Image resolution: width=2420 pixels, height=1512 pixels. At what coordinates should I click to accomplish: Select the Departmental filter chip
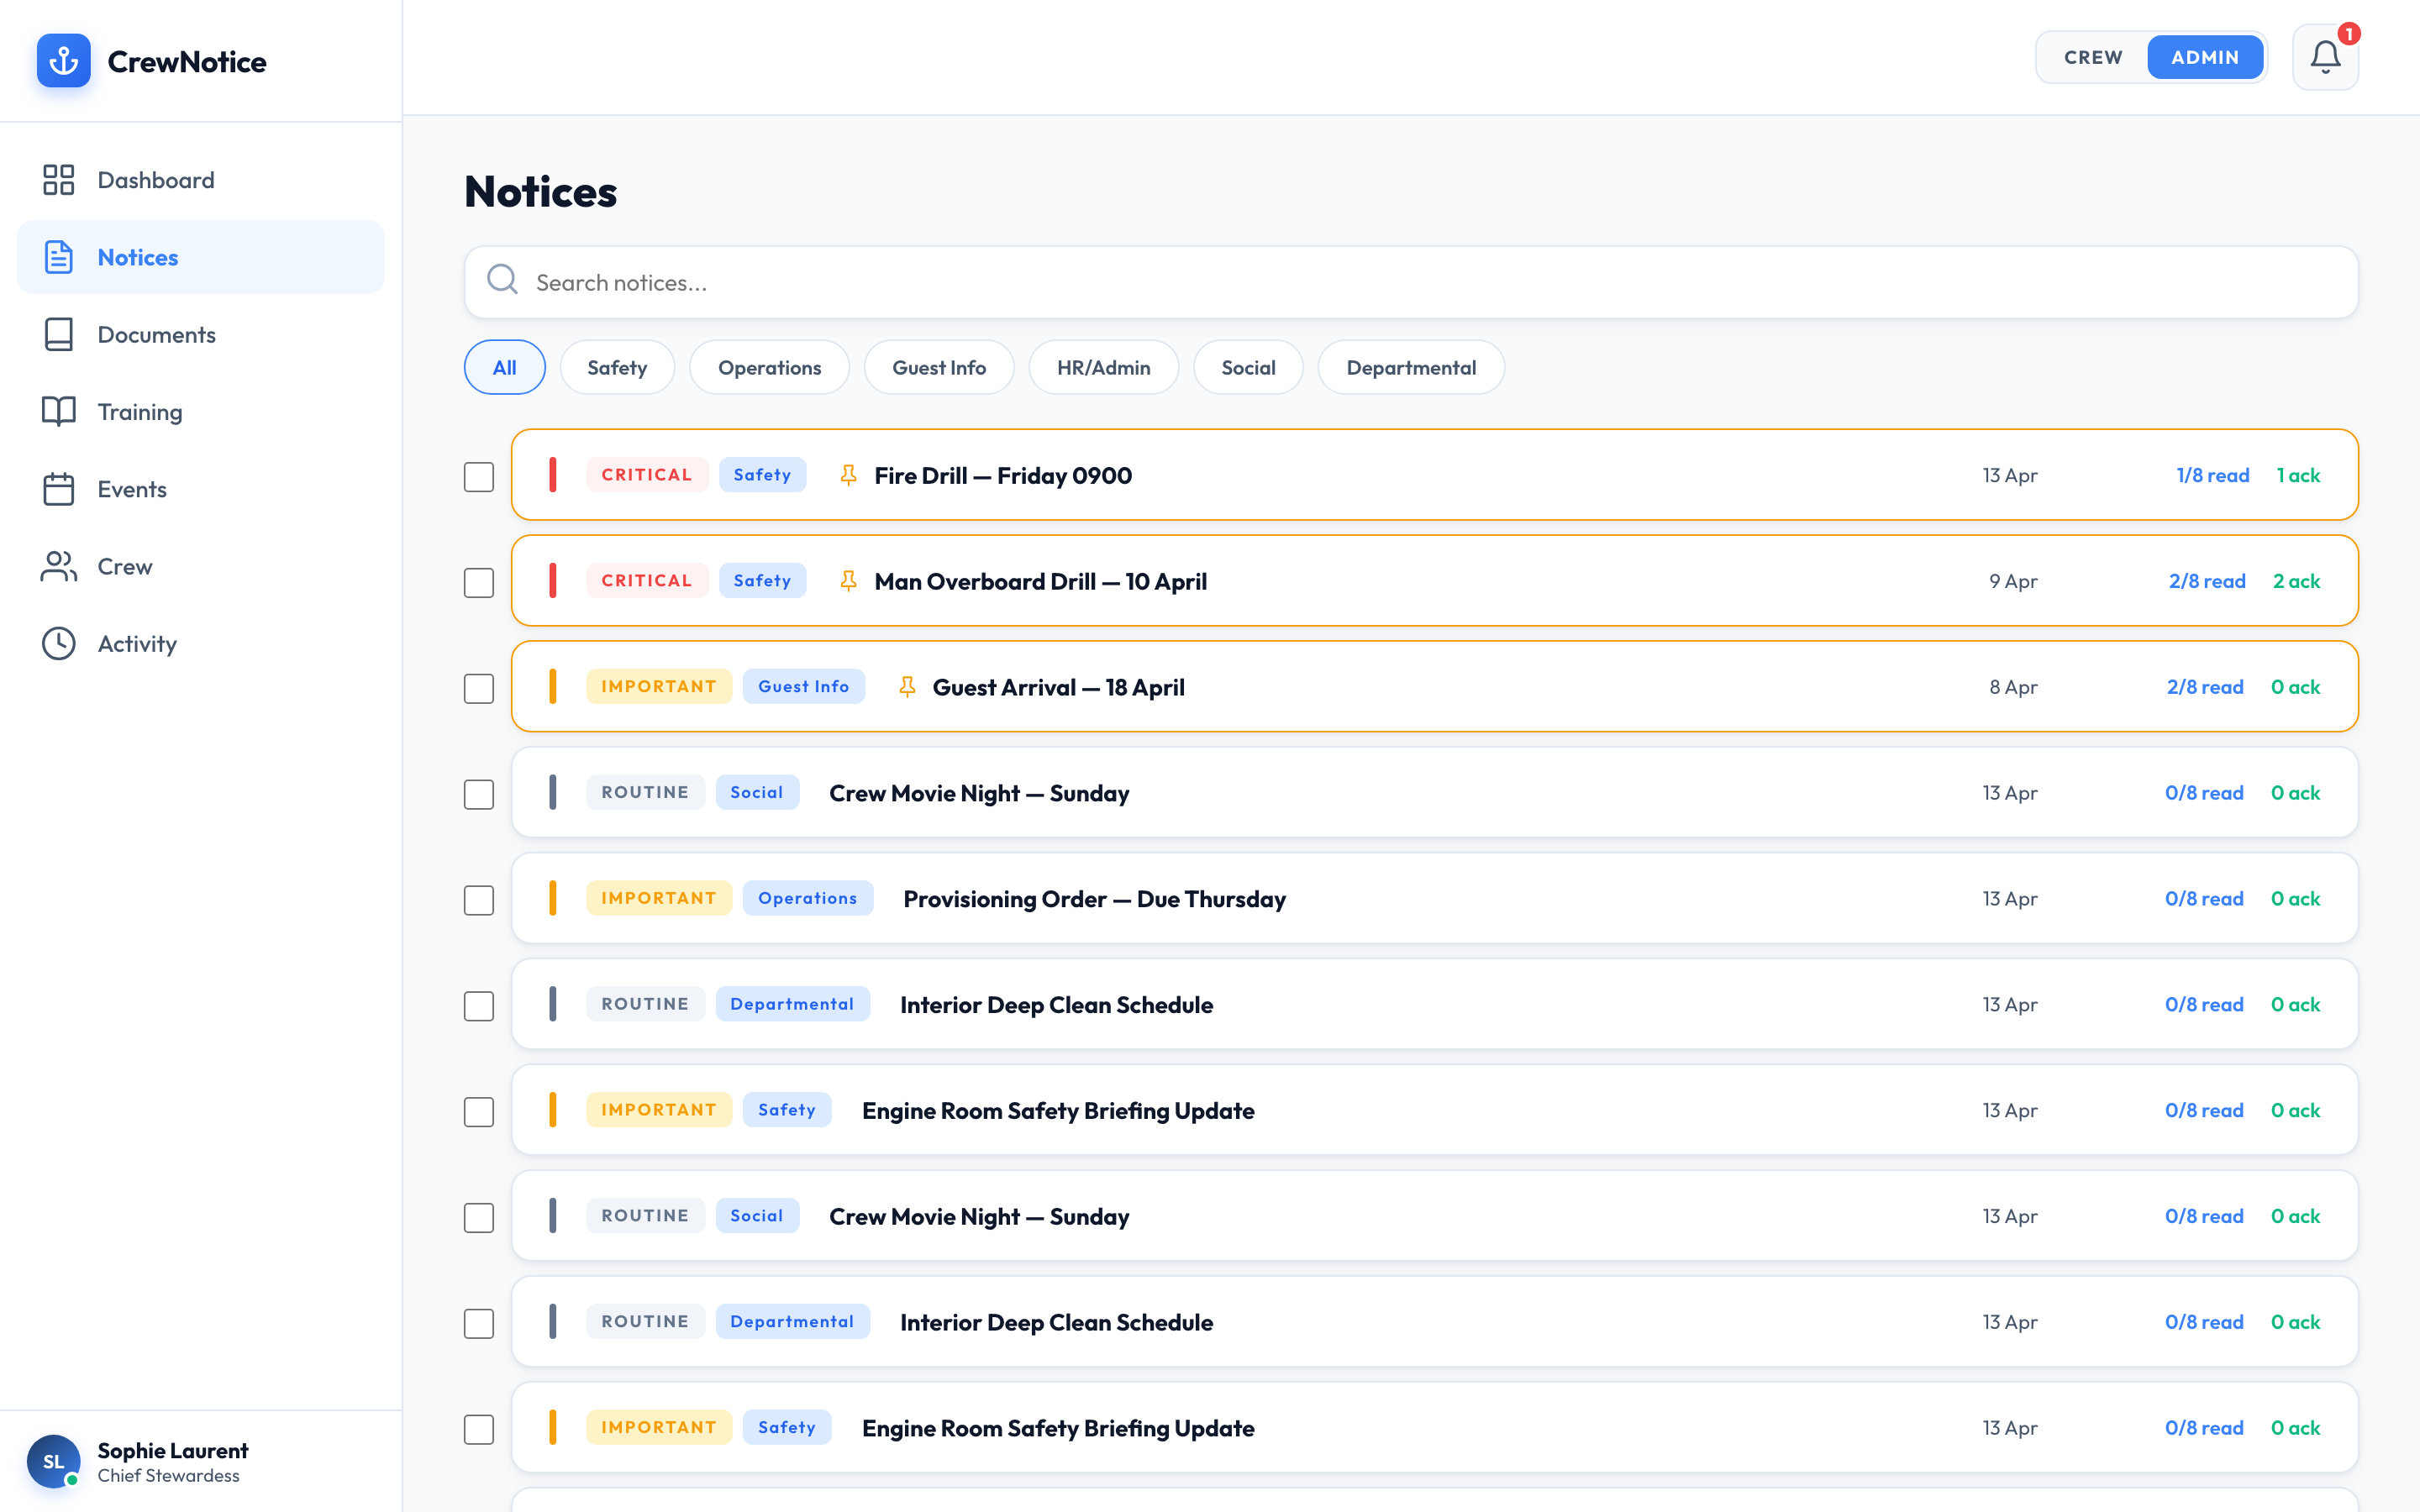(x=1410, y=368)
